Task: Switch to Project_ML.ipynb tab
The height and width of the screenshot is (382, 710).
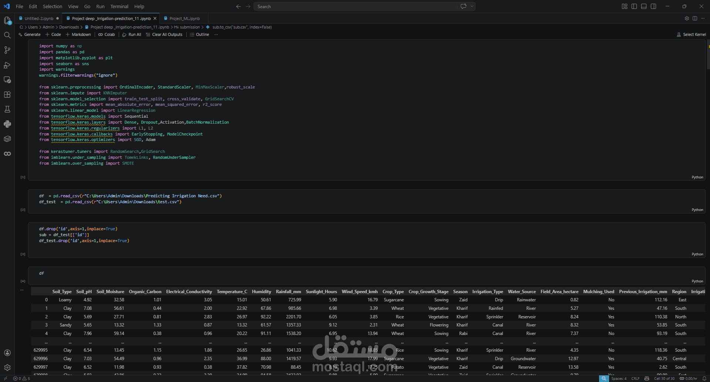Action: click(184, 19)
